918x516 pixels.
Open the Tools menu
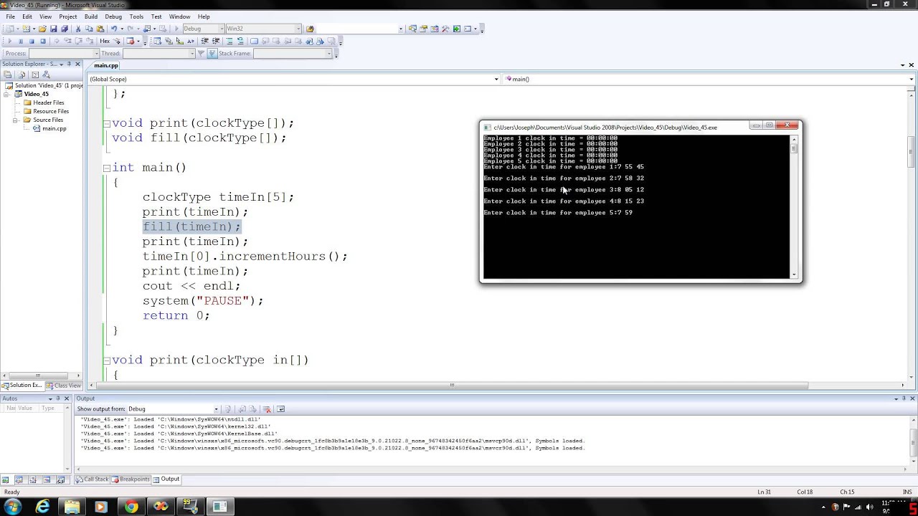point(136,16)
